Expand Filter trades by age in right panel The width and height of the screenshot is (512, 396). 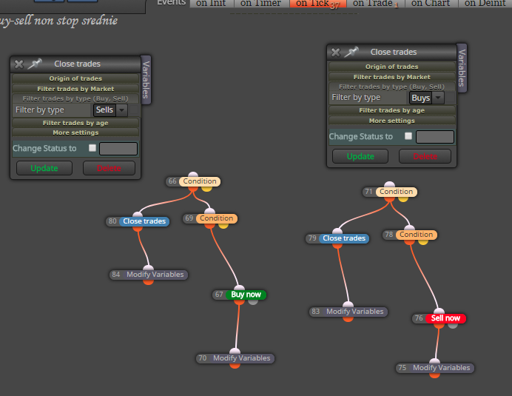pos(392,110)
